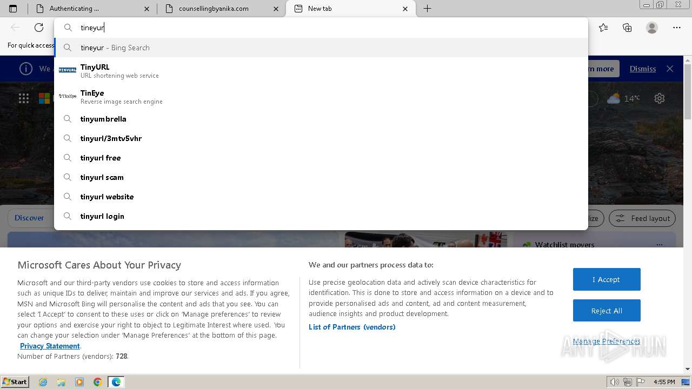Open Watchlist movers more options
692x389 pixels.
659,245
